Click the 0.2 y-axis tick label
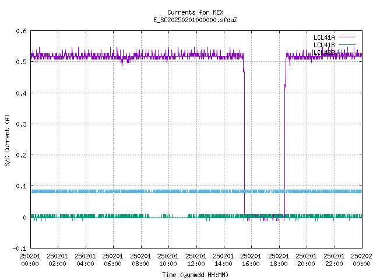 pos(22,155)
